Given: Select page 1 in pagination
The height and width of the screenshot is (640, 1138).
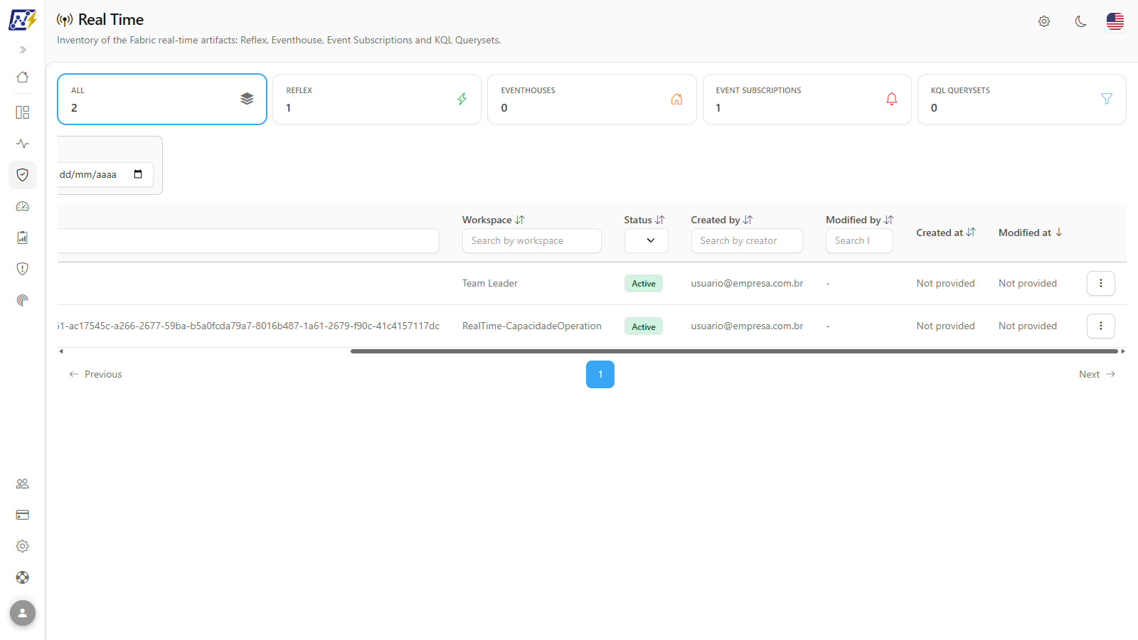Looking at the screenshot, I should (x=600, y=374).
